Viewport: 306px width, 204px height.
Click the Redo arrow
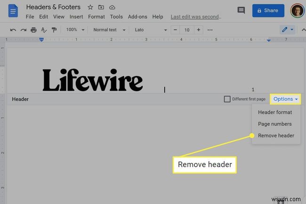coord(24,30)
